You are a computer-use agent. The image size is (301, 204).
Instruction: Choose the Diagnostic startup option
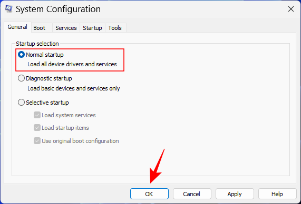pyautogui.click(x=21, y=78)
